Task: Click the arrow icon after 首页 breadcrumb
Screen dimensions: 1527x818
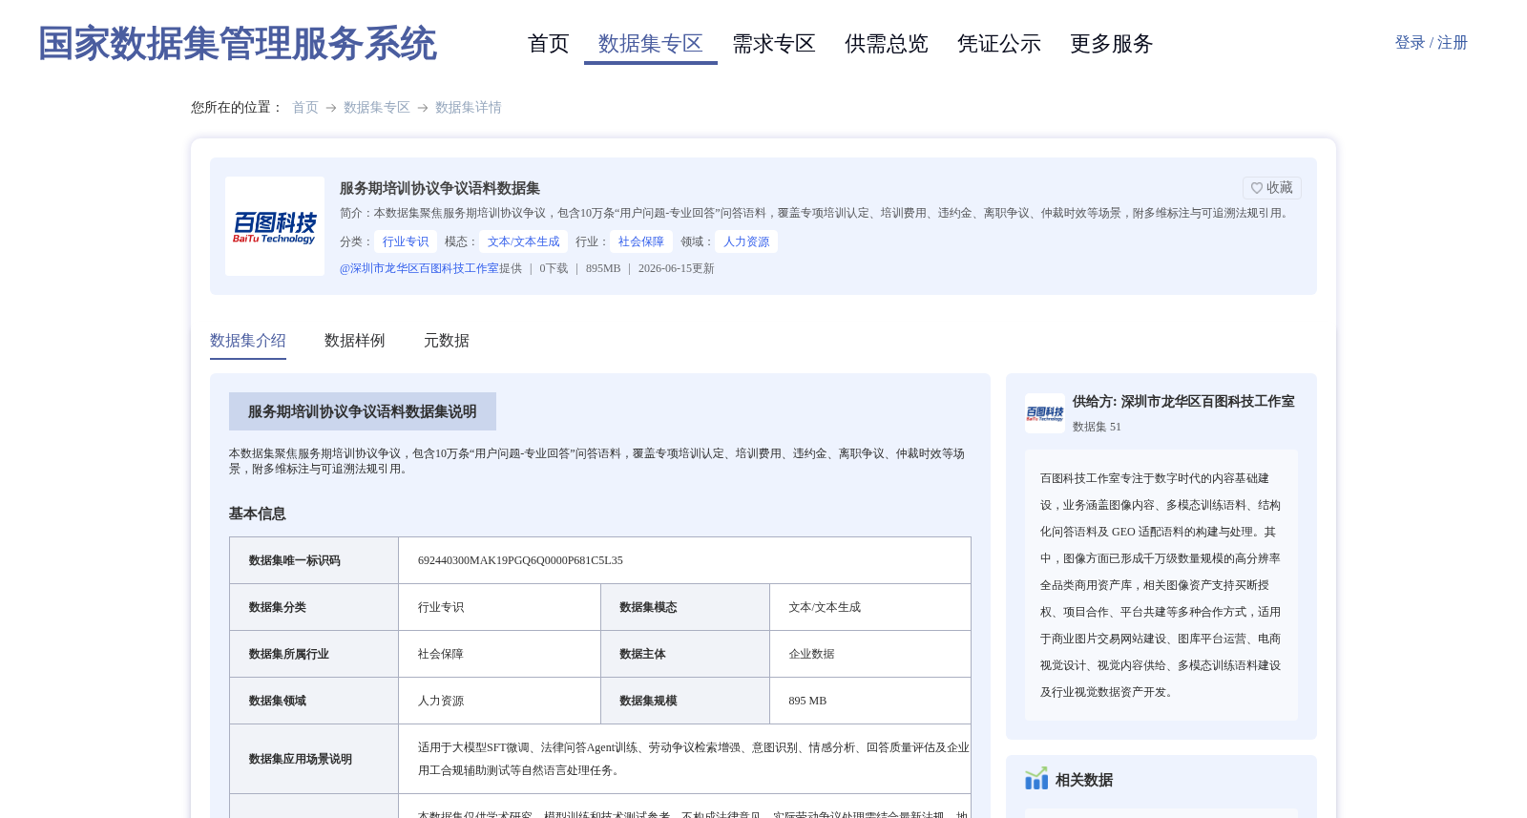Action: point(331,108)
